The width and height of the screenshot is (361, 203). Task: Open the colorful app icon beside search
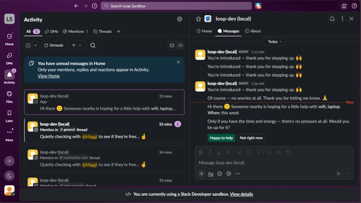(258, 6)
